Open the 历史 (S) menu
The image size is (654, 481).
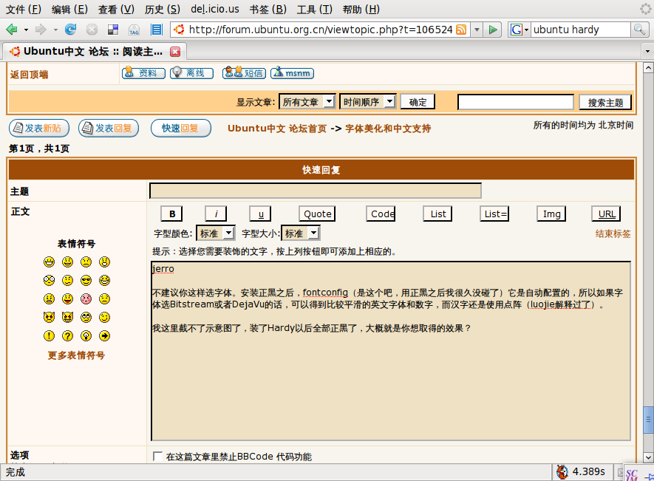click(x=163, y=9)
